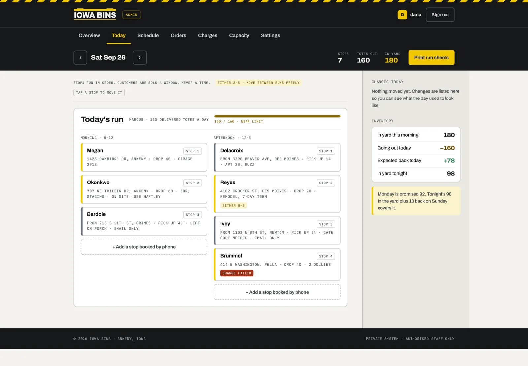The height and width of the screenshot is (366, 528).
Task: Click In yard this morning row
Action: click(416, 135)
